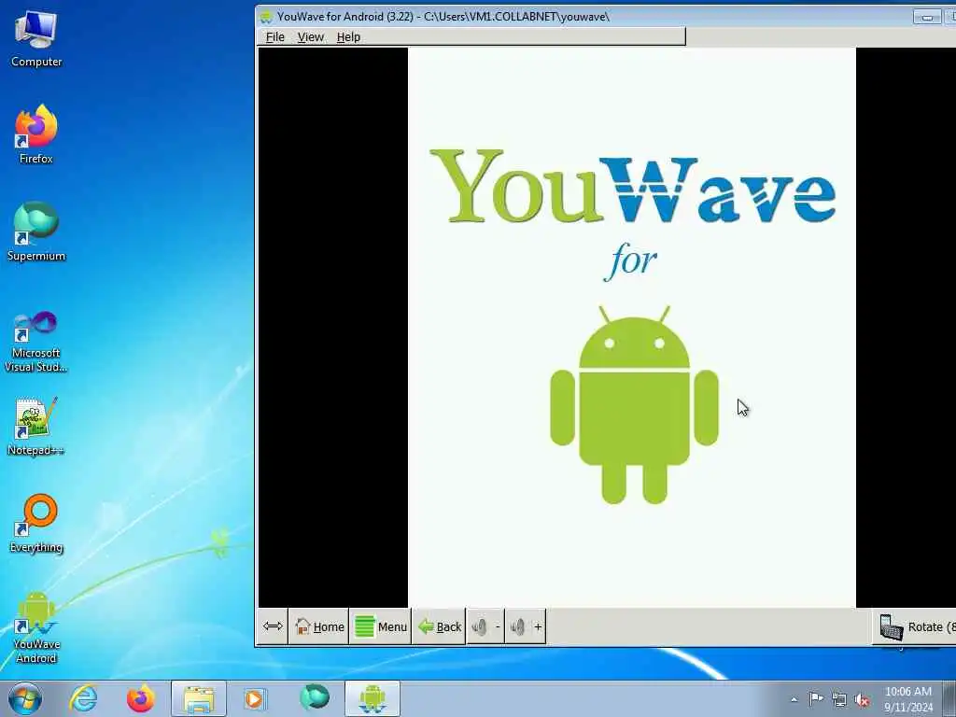Click the muted volume speaker tray icon
The height and width of the screenshot is (717, 956).
tap(862, 700)
